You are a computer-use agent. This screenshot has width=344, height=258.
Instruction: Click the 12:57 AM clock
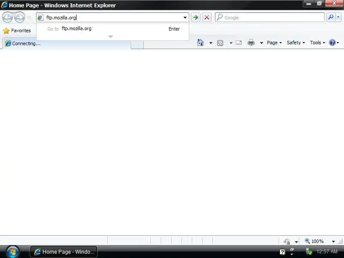click(x=327, y=252)
